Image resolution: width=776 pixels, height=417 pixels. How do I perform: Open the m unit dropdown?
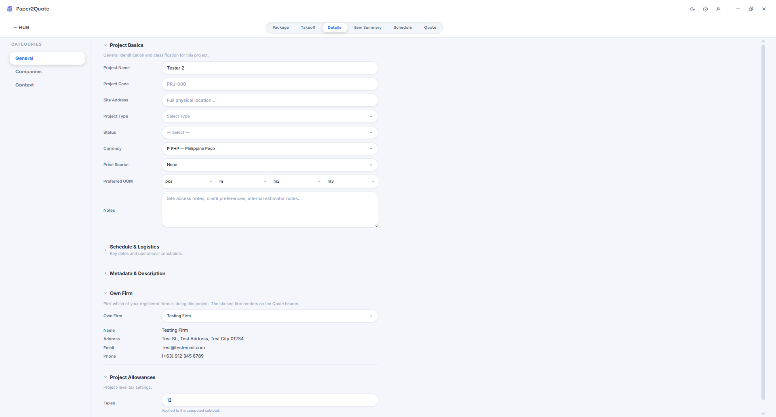(243, 181)
